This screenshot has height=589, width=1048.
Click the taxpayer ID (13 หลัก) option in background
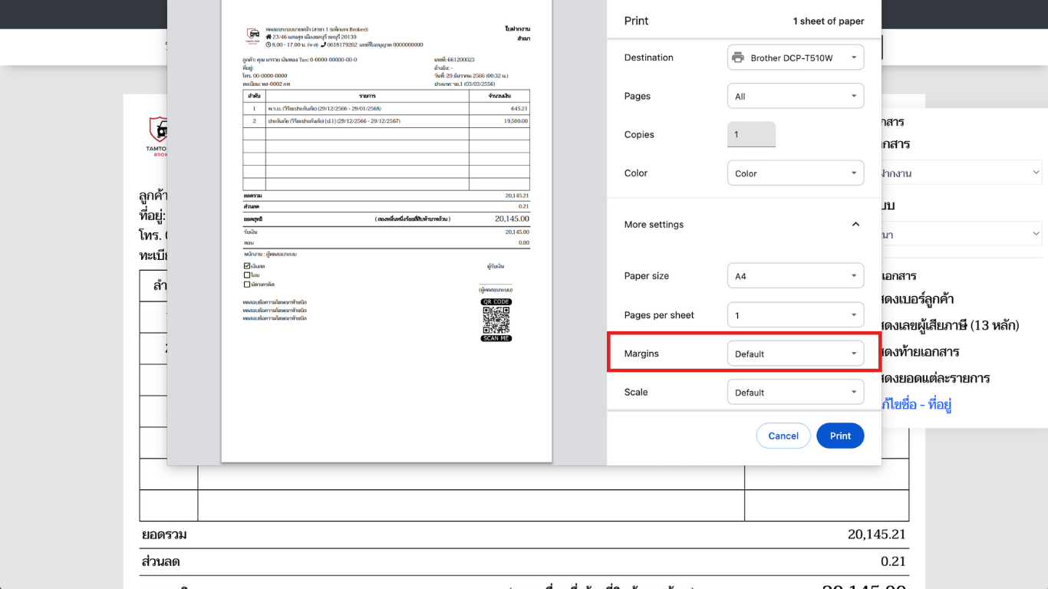(951, 325)
